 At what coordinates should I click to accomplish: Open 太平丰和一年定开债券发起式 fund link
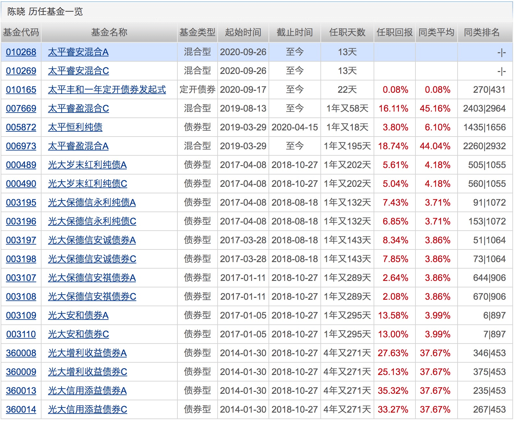point(107,90)
